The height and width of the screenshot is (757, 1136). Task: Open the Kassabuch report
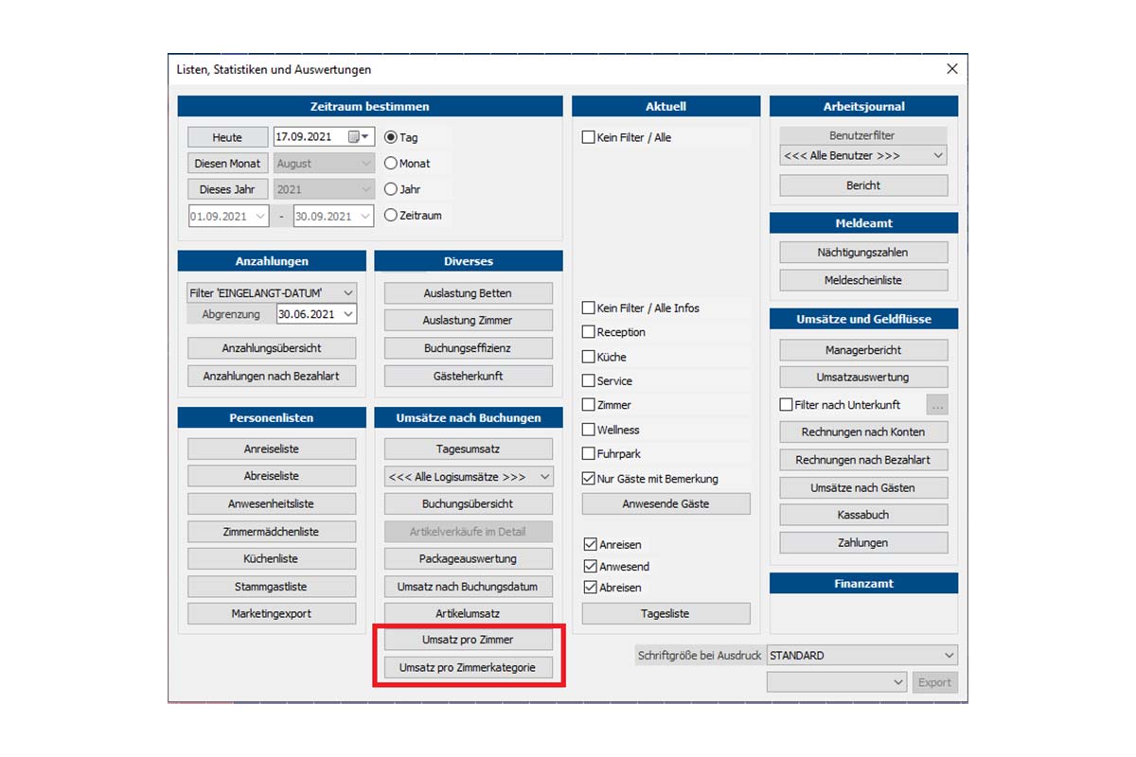tap(863, 516)
